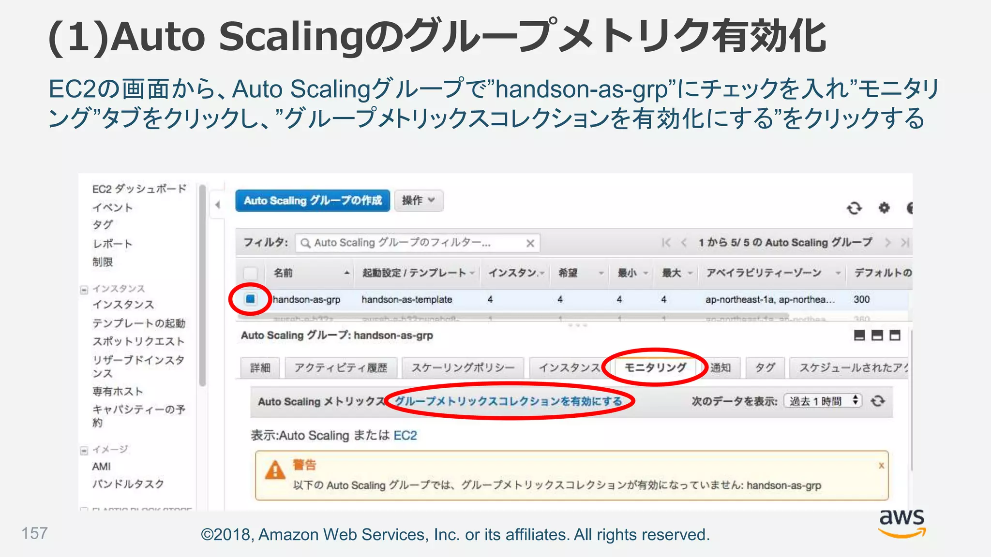Open バンドルタスク in sidebar
Image resolution: width=991 pixels, height=557 pixels.
click(128, 484)
